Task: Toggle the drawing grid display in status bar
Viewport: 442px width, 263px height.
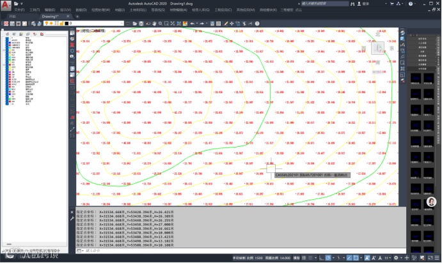Action: pyautogui.click(x=304, y=258)
